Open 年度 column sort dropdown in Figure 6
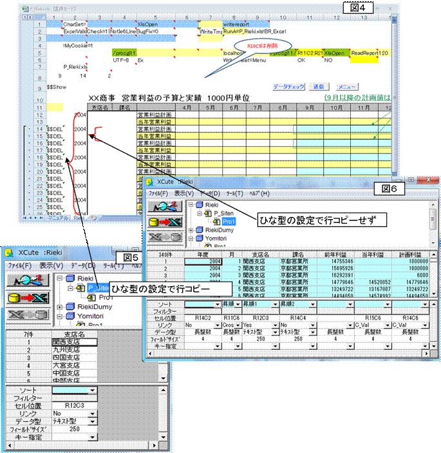Image resolution: width=441 pixels, height=453 pixels. tap(218, 304)
